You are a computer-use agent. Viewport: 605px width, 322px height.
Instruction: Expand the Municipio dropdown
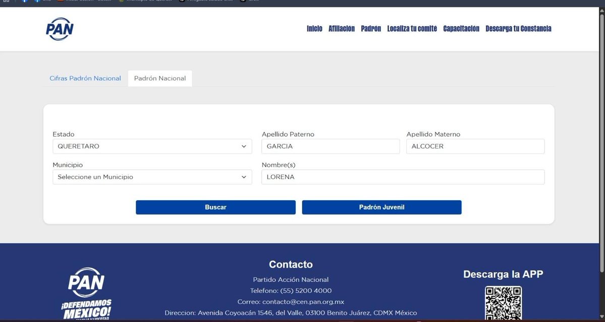(x=152, y=177)
